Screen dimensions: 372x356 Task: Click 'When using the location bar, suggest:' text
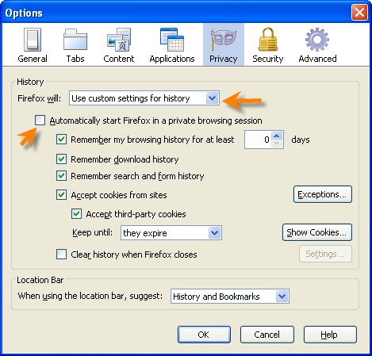click(x=90, y=296)
